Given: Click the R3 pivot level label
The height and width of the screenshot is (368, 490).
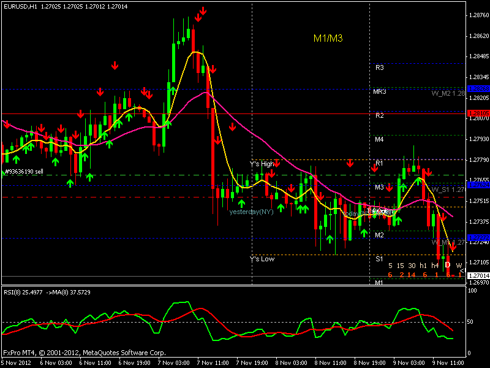Looking at the screenshot, I should pyautogui.click(x=379, y=67).
